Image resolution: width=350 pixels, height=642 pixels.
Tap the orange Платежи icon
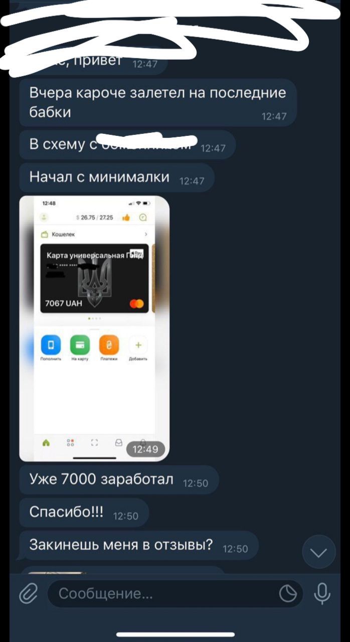coord(109,345)
